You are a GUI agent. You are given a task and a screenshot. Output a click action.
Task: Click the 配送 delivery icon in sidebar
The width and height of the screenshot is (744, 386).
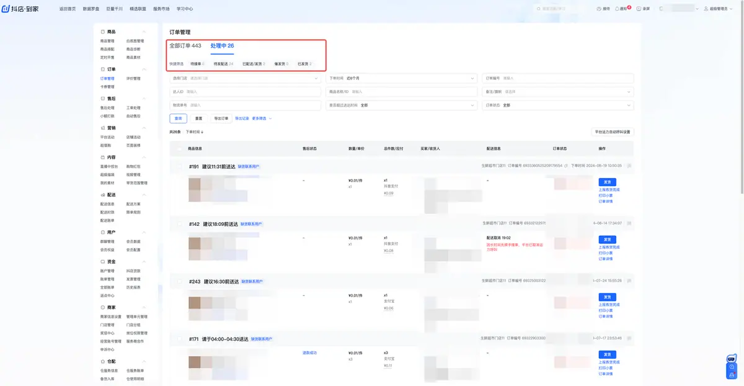[x=103, y=195]
